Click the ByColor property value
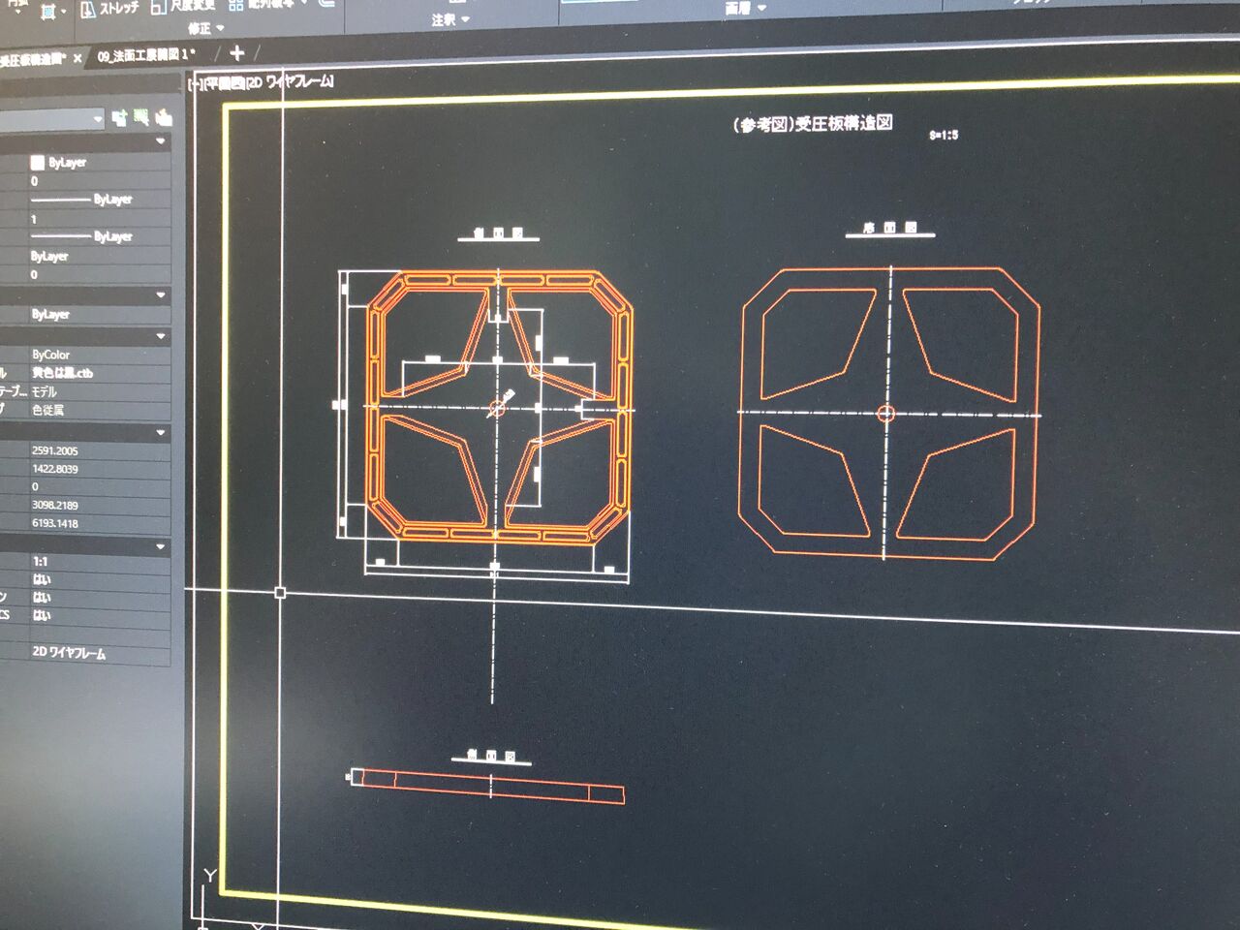 click(x=51, y=355)
